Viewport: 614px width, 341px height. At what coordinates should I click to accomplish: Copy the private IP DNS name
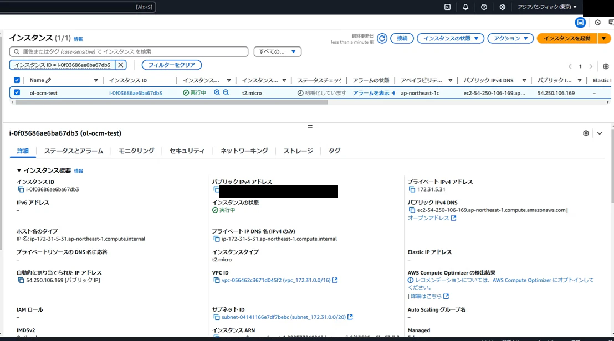tap(217, 239)
